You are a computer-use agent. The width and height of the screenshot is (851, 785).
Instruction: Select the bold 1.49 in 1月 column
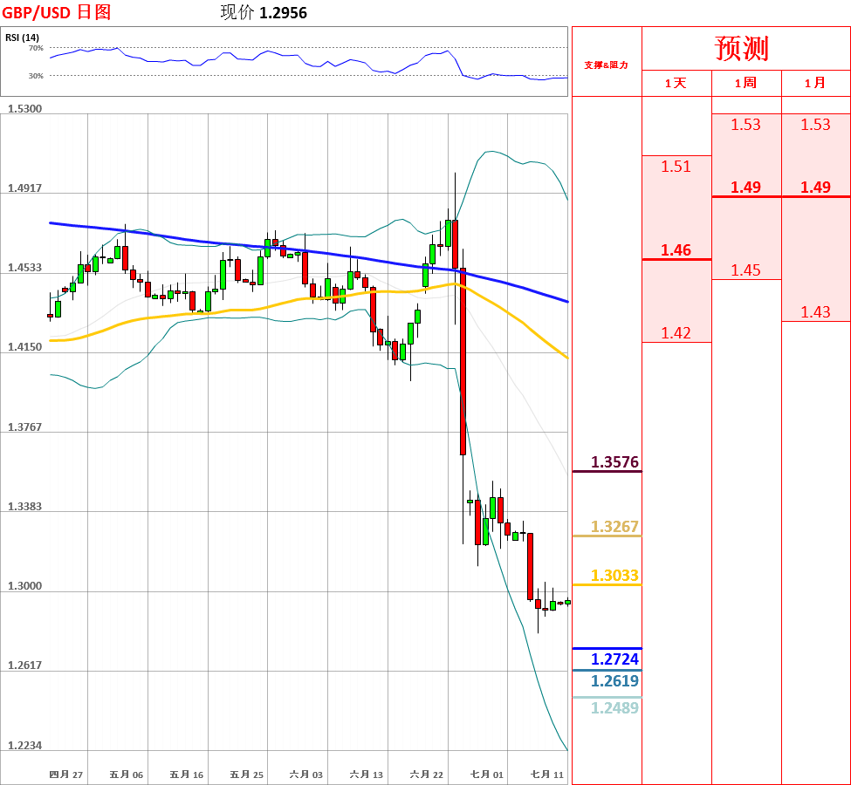click(816, 188)
